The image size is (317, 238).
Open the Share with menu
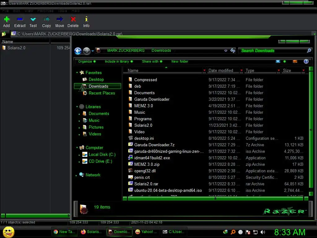(x=152, y=62)
